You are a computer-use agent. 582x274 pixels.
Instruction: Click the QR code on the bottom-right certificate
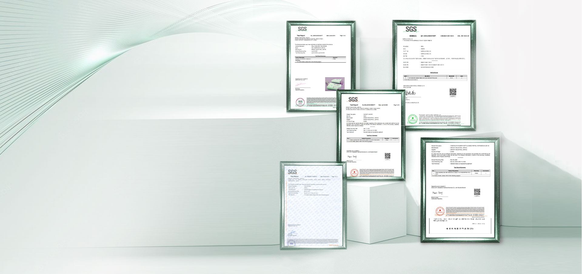point(477,192)
